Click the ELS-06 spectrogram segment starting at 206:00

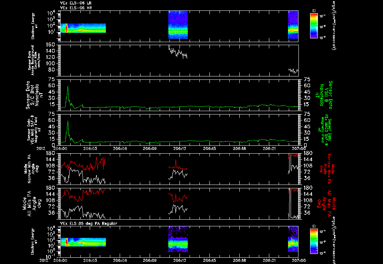(83, 28)
